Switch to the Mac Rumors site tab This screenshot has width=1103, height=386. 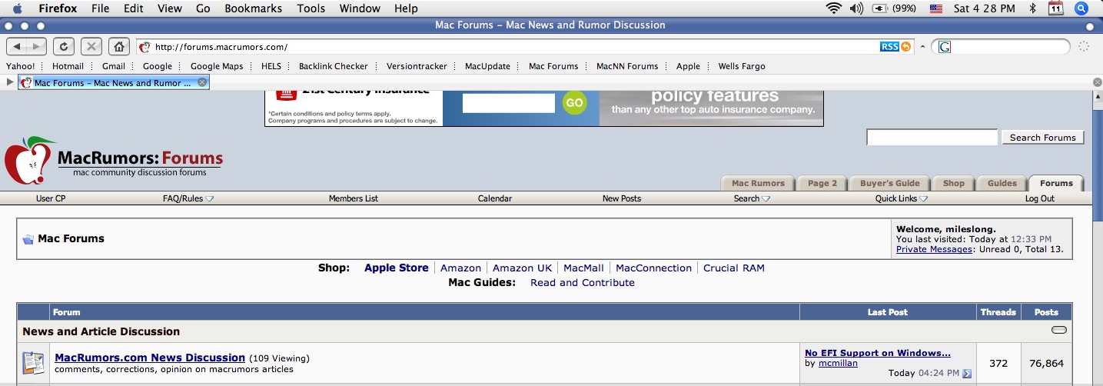click(x=758, y=183)
